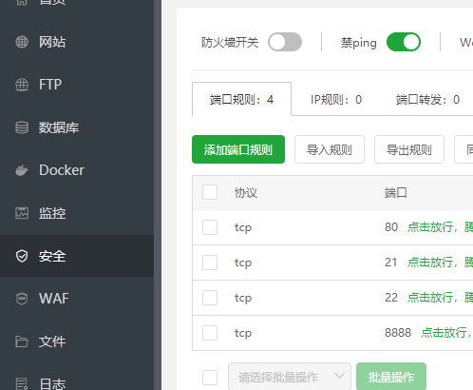Select the FTP icon in sidebar
Image resolution: width=473 pixels, height=390 pixels.
click(22, 85)
